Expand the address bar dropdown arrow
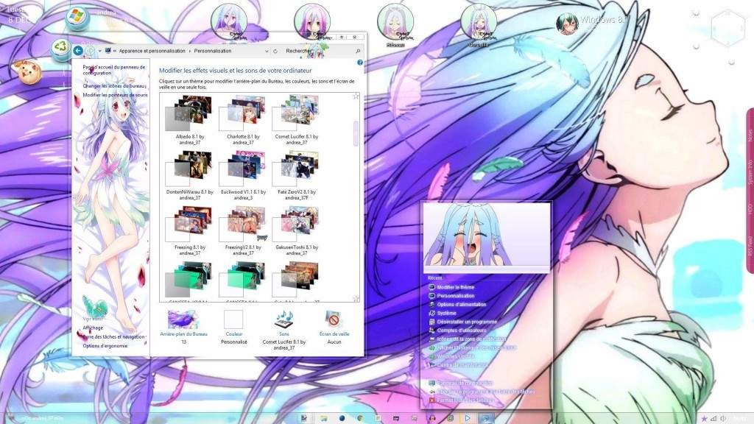754x424 pixels. coord(267,51)
